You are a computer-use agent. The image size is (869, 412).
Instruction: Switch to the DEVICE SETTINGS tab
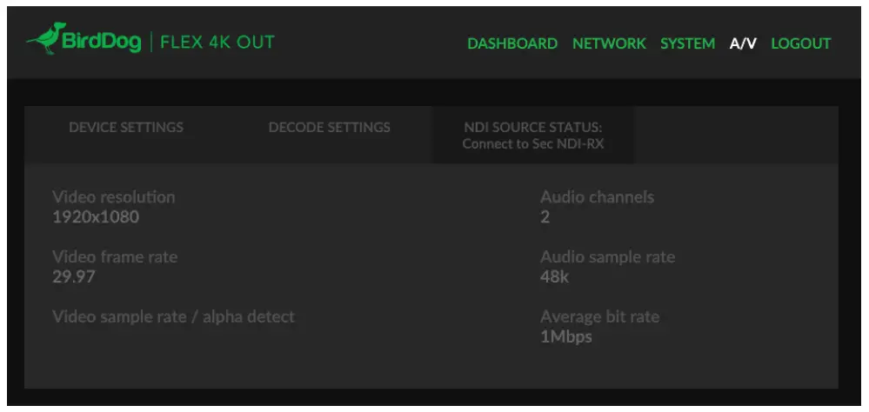pos(126,127)
